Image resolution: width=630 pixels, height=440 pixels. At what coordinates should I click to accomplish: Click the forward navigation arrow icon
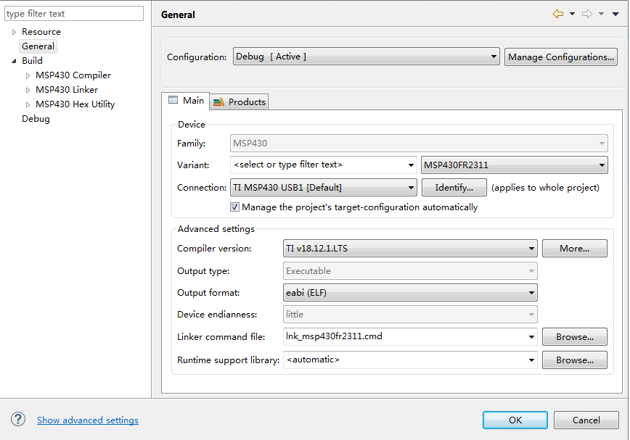click(x=587, y=14)
